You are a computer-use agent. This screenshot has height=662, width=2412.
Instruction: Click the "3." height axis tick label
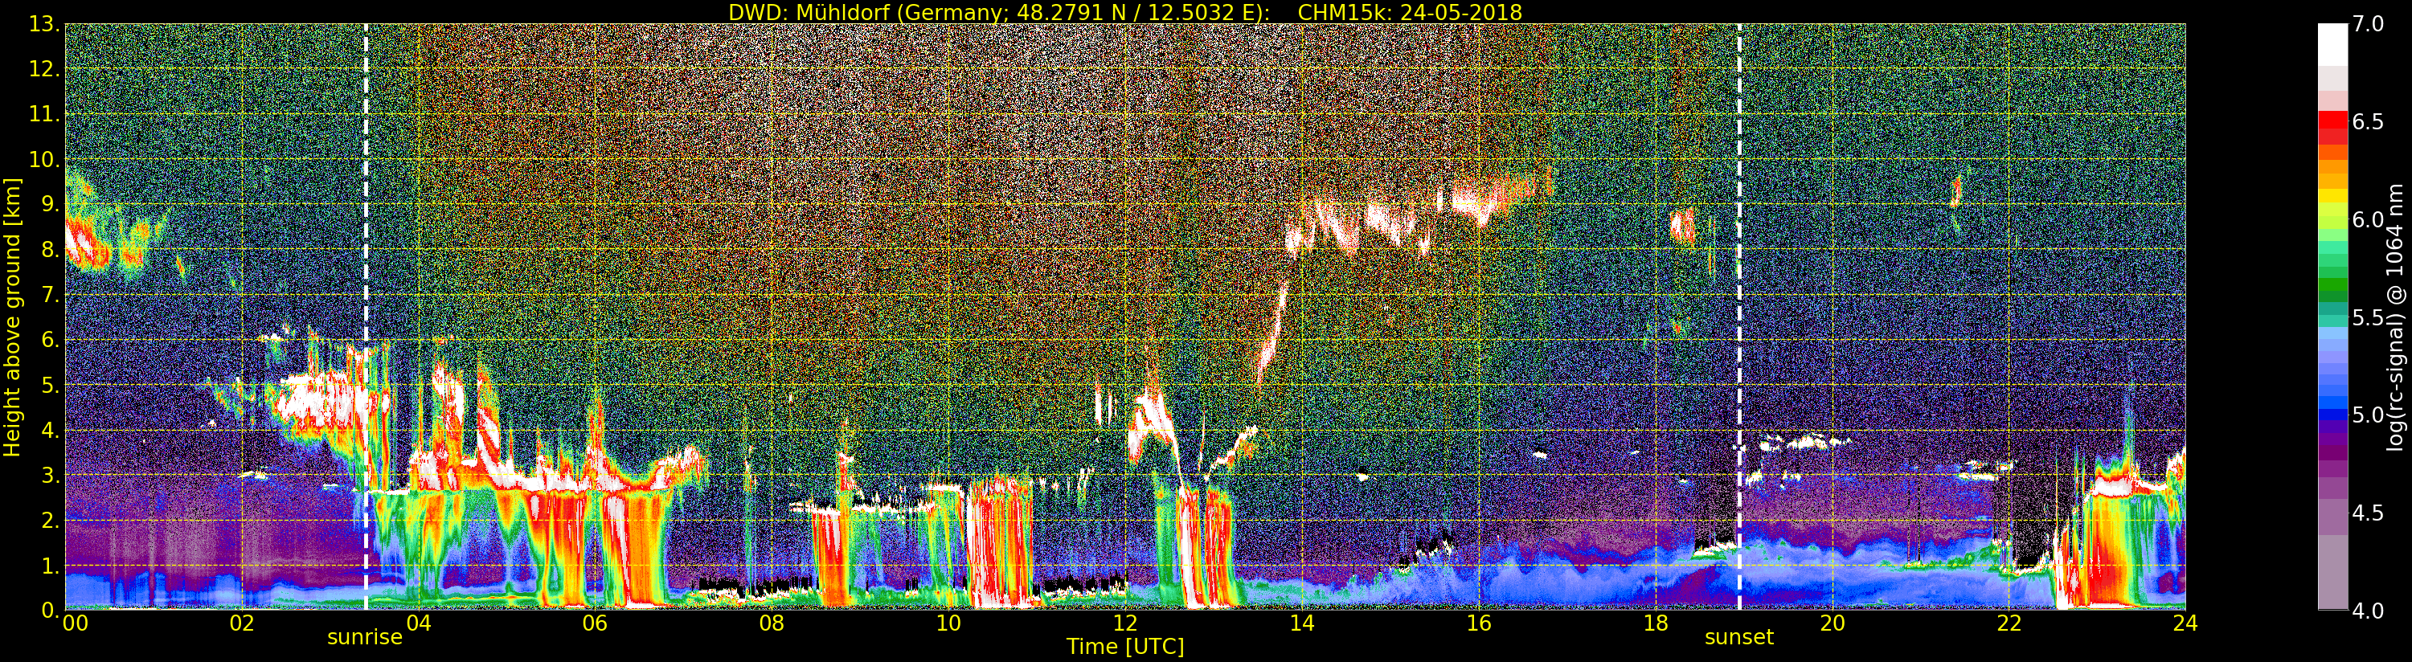[50, 475]
